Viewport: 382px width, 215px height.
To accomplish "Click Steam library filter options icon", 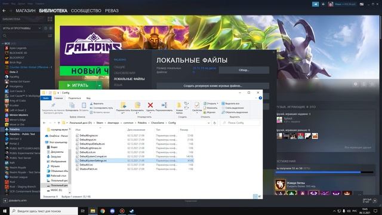I will [50, 36].
